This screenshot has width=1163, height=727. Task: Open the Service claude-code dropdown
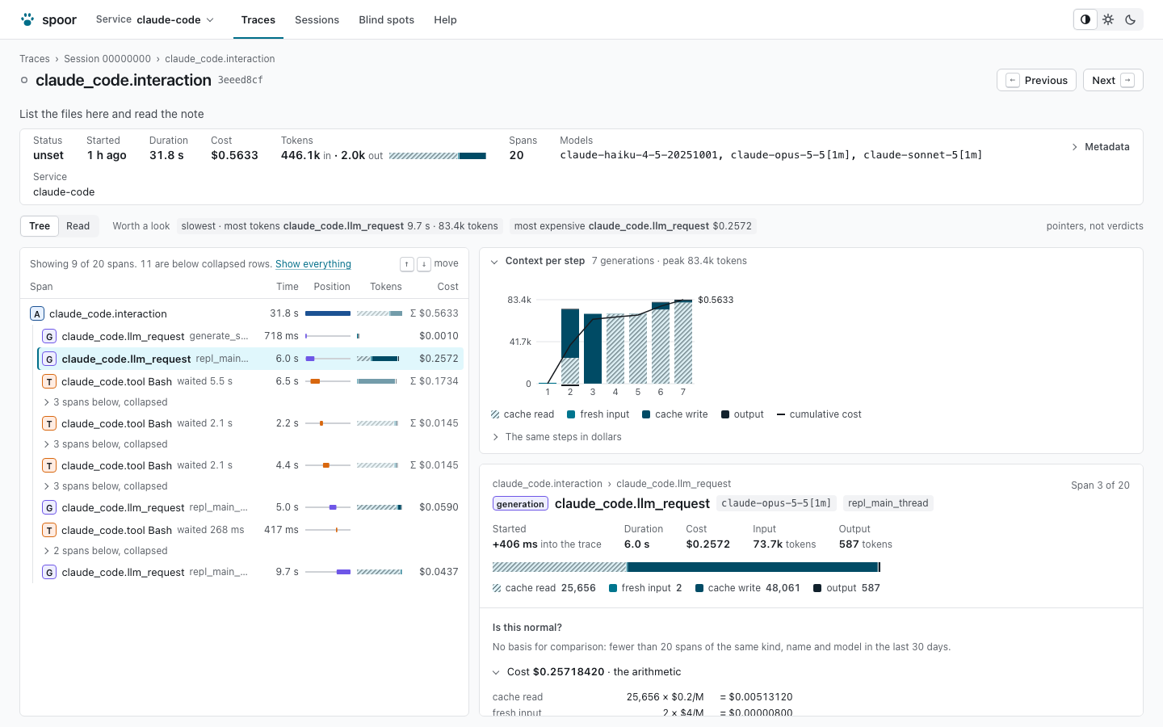(x=155, y=19)
